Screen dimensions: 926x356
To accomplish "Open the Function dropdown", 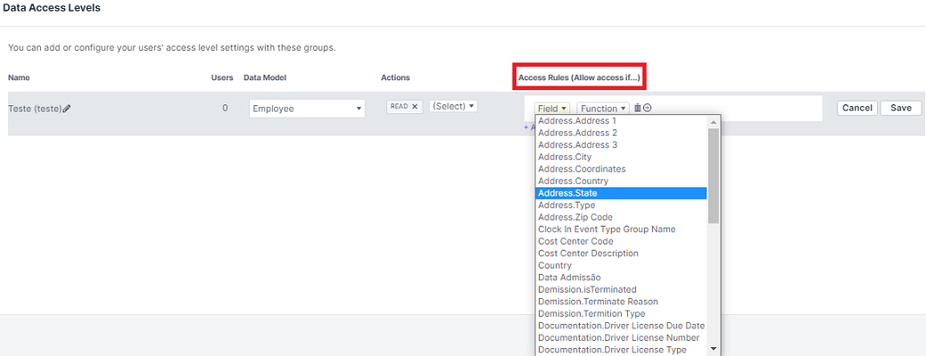I will click(x=604, y=109).
